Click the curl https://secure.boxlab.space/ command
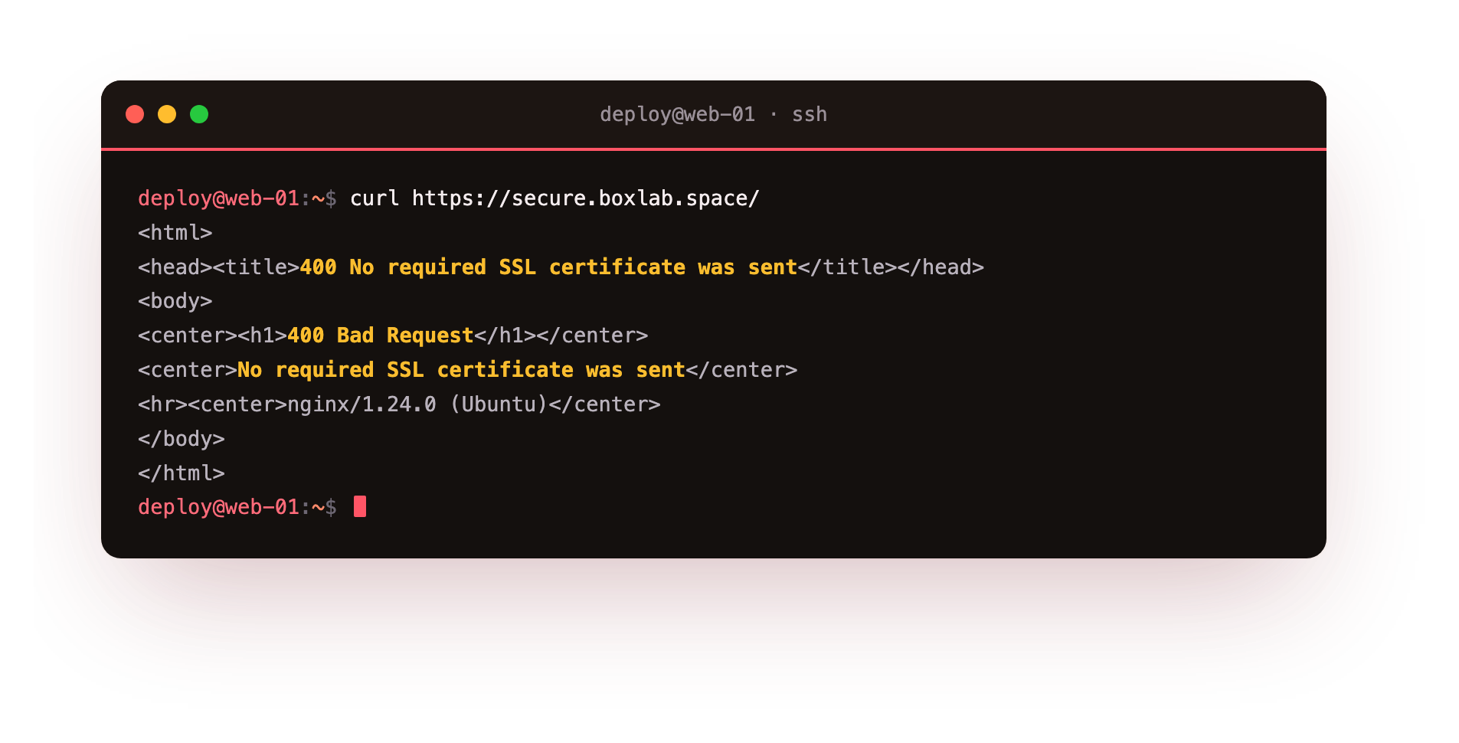The height and width of the screenshot is (743, 1459). pos(554,198)
